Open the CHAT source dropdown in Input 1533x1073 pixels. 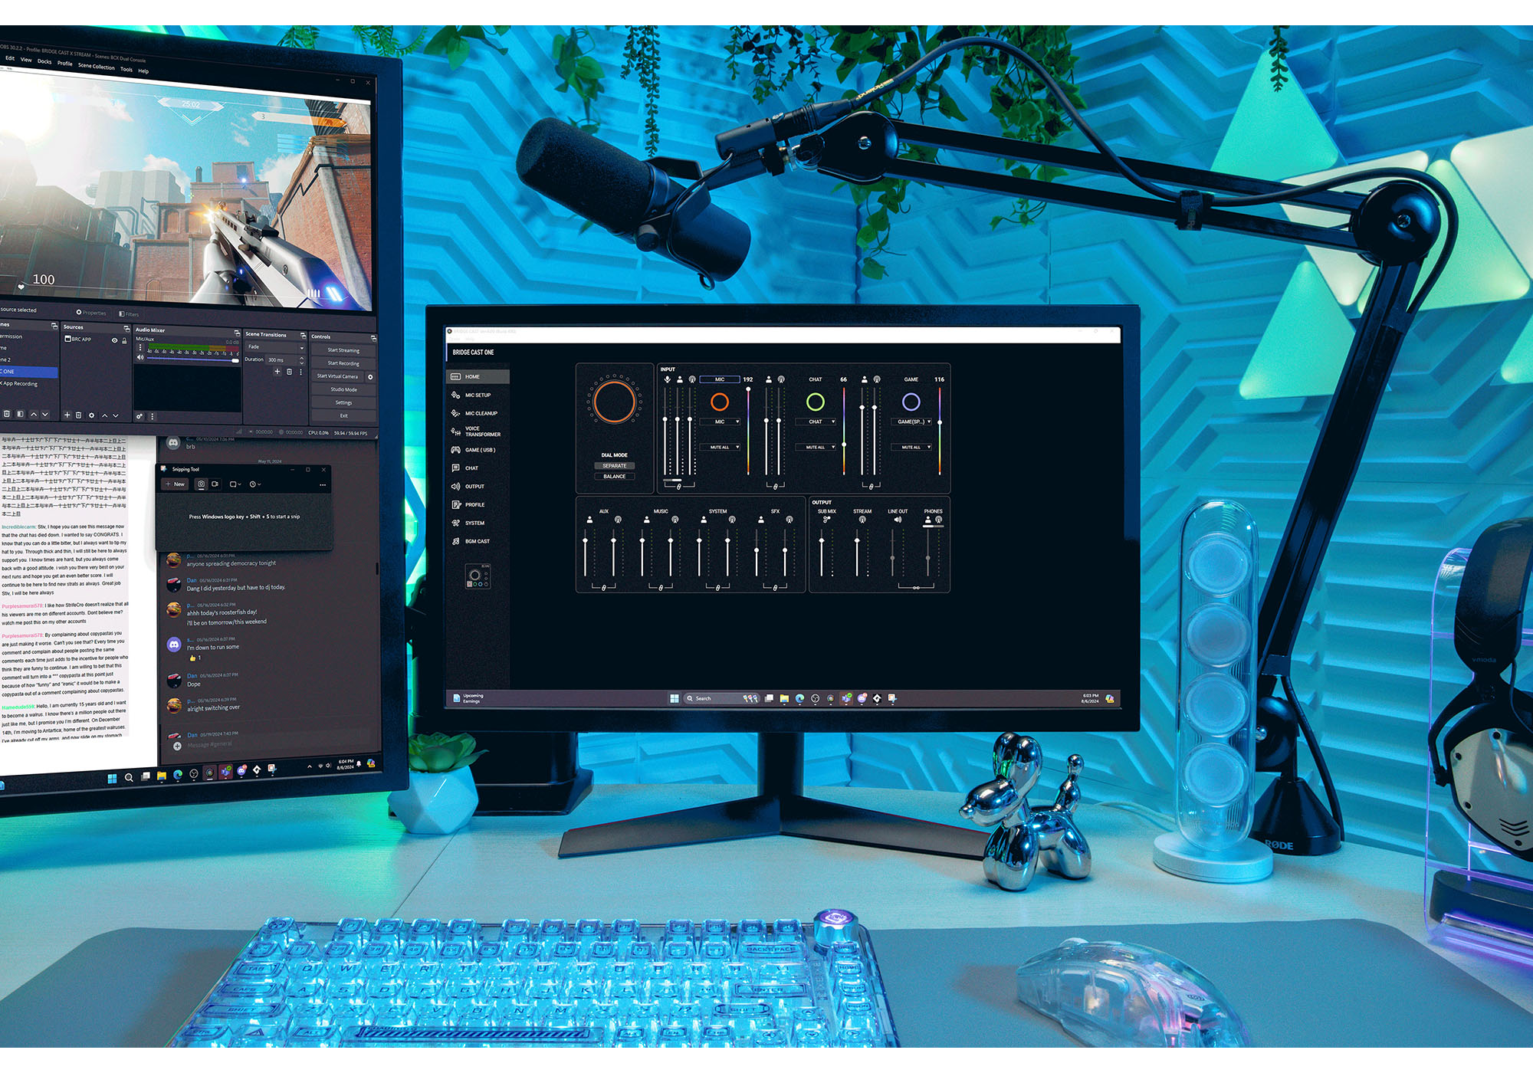pos(816,422)
